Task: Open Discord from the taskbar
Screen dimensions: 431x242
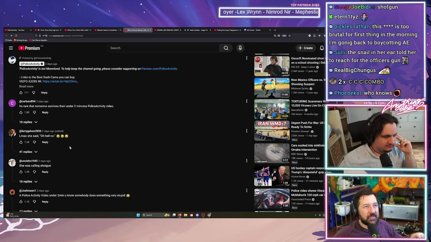Action: pos(197,215)
